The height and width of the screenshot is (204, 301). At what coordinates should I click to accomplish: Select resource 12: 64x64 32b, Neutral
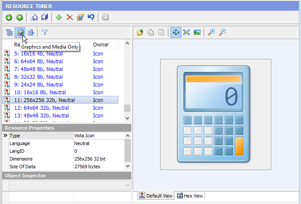[x=60, y=108]
